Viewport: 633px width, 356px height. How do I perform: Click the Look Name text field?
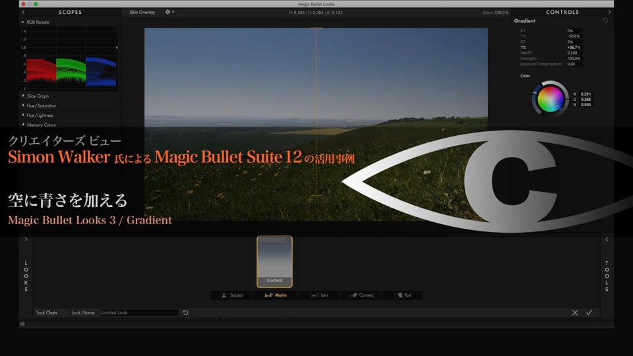tap(139, 312)
